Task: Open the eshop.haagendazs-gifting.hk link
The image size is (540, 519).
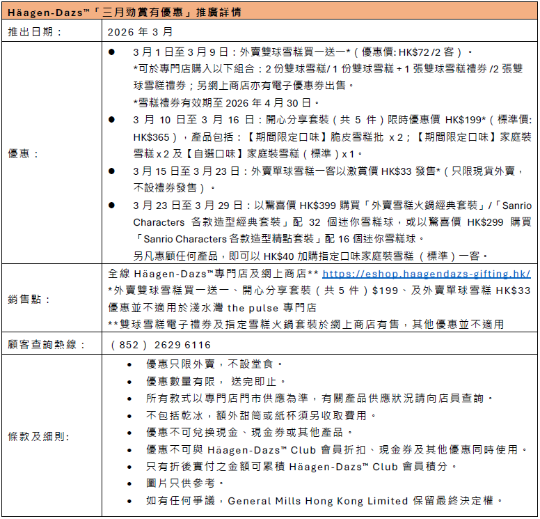Action: pos(426,274)
